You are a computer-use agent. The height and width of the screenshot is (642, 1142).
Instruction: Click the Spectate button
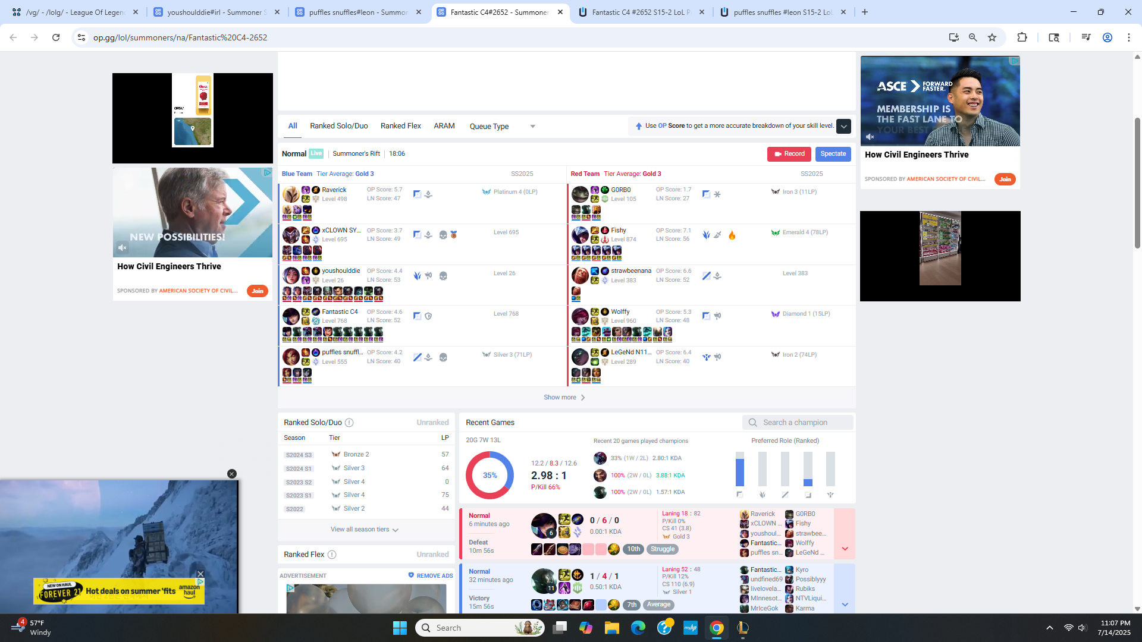point(833,154)
